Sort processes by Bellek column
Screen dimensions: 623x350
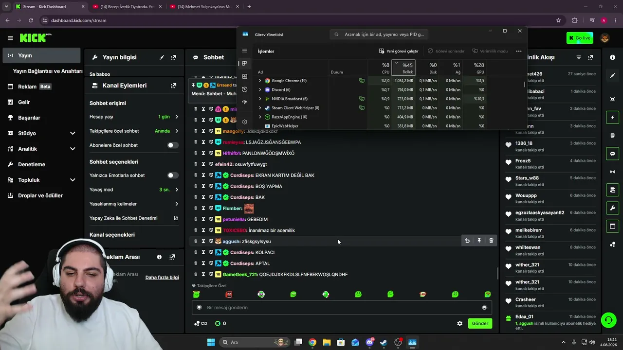point(403,68)
